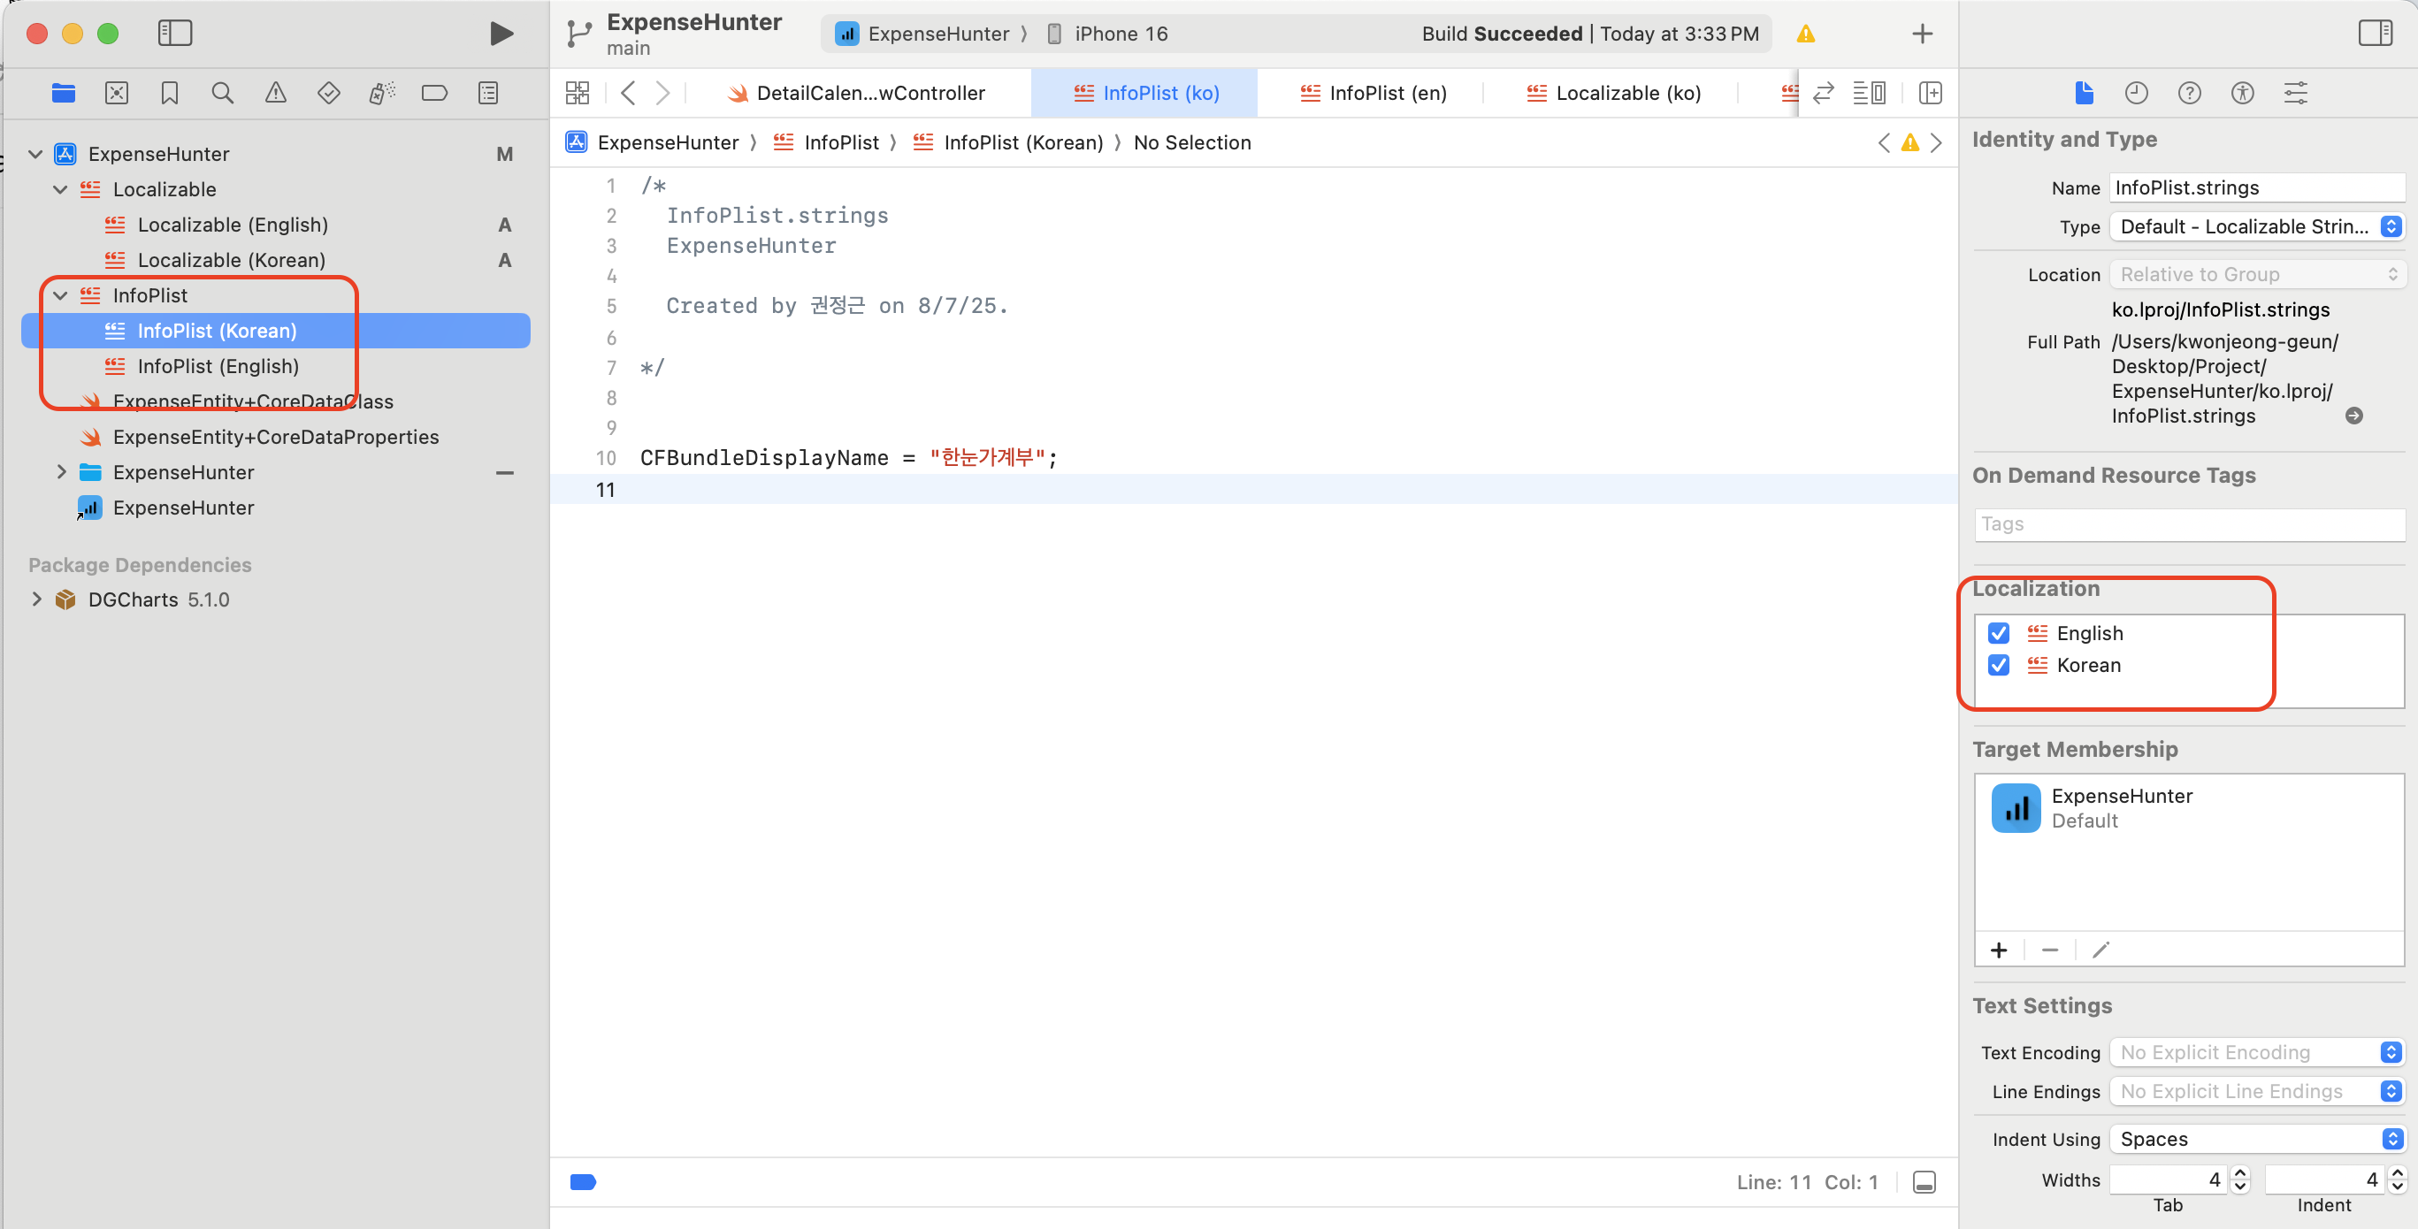Viewport: 2418px width, 1229px height.
Task: Expand the DGCharts package
Action: (x=36, y=599)
